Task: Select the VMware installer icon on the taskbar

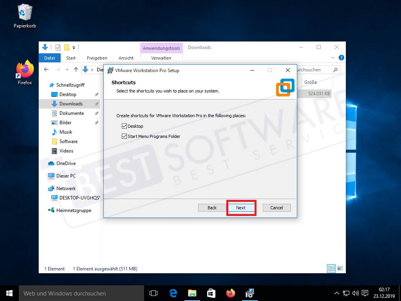Action: click(249, 293)
